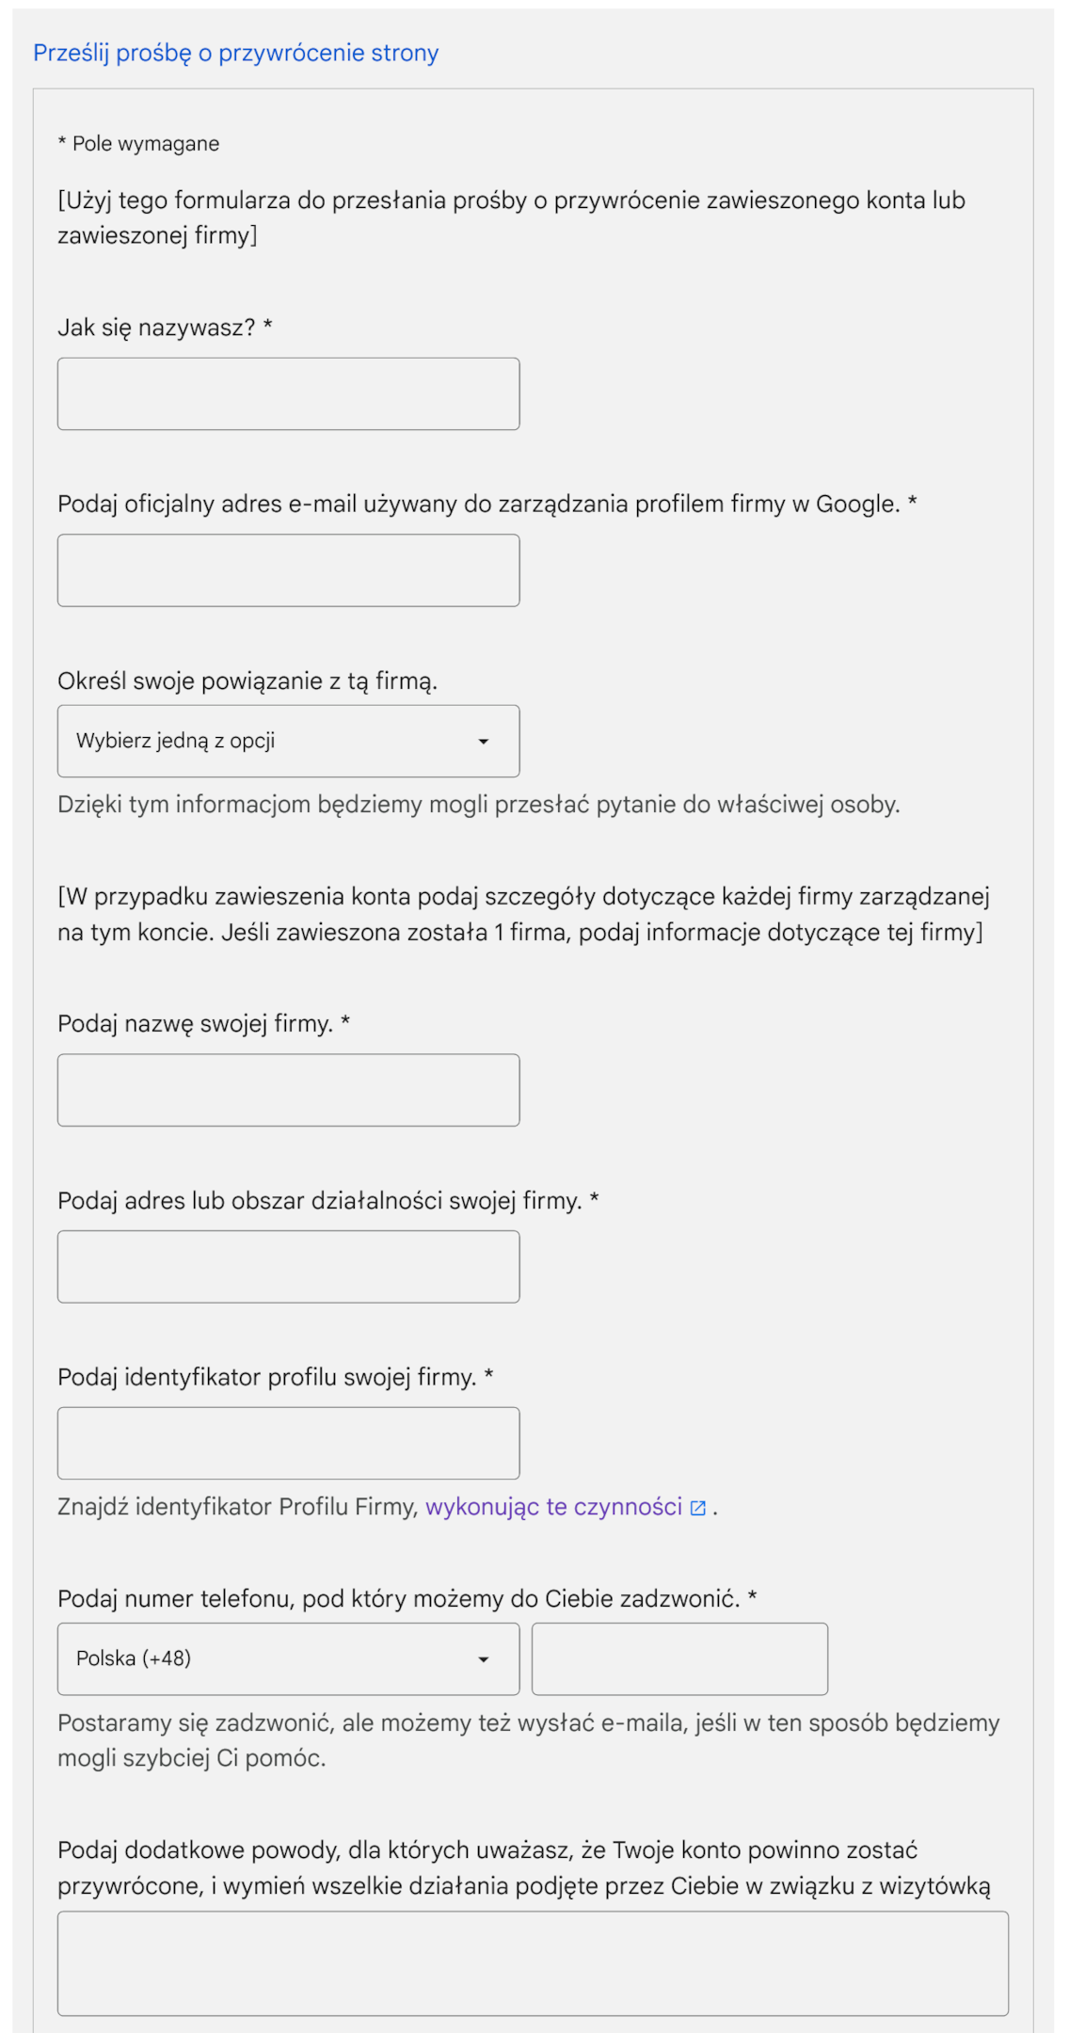The height and width of the screenshot is (2033, 1069).
Task: Click the relationship dropdown arrow icon
Action: tap(483, 741)
